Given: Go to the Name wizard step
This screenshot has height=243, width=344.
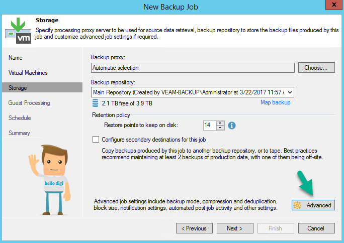Looking at the screenshot, I should 16,58.
